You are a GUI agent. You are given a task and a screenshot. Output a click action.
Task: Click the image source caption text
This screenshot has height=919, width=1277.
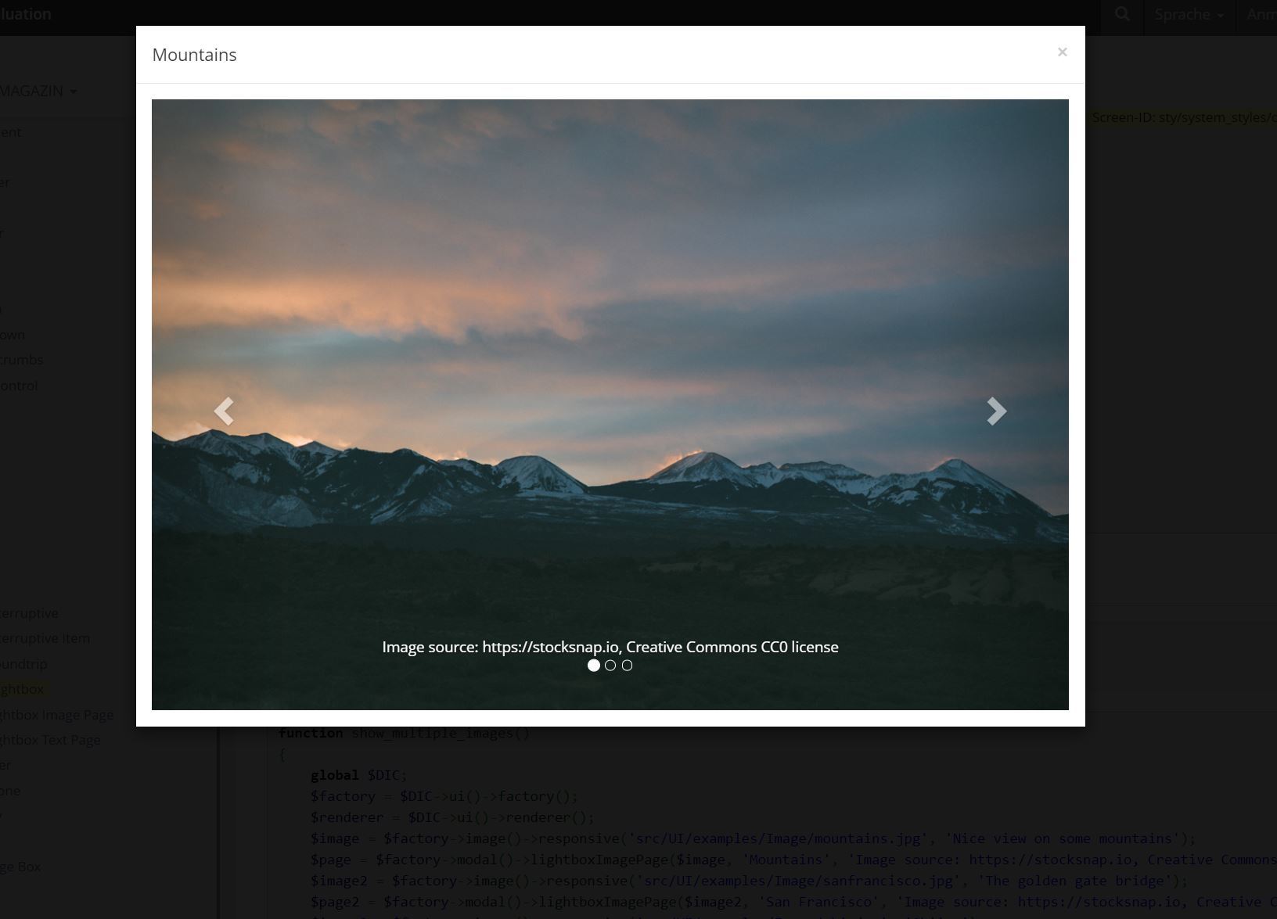click(x=610, y=647)
